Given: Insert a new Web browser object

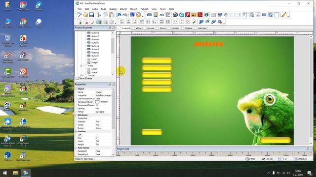Looking at the screenshot, I should [x=206, y=15].
